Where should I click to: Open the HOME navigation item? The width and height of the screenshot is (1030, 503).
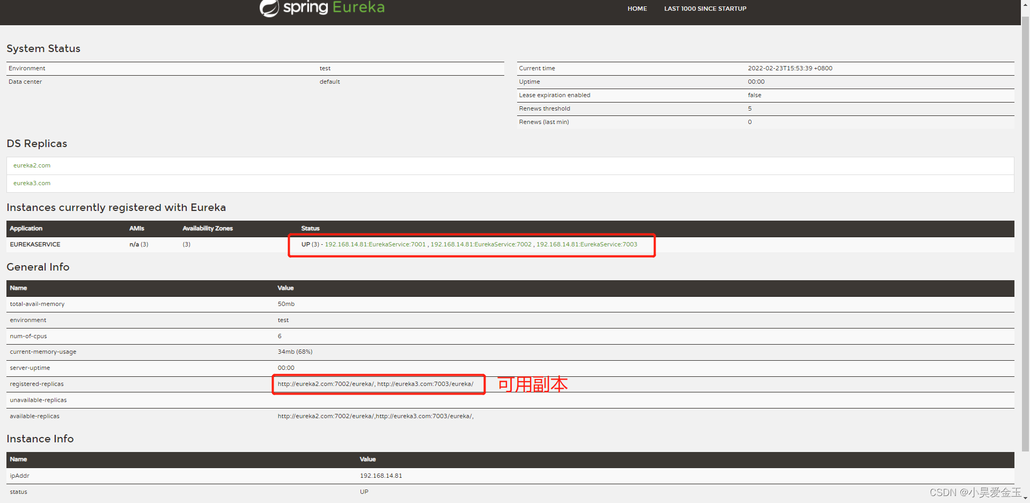(x=637, y=9)
